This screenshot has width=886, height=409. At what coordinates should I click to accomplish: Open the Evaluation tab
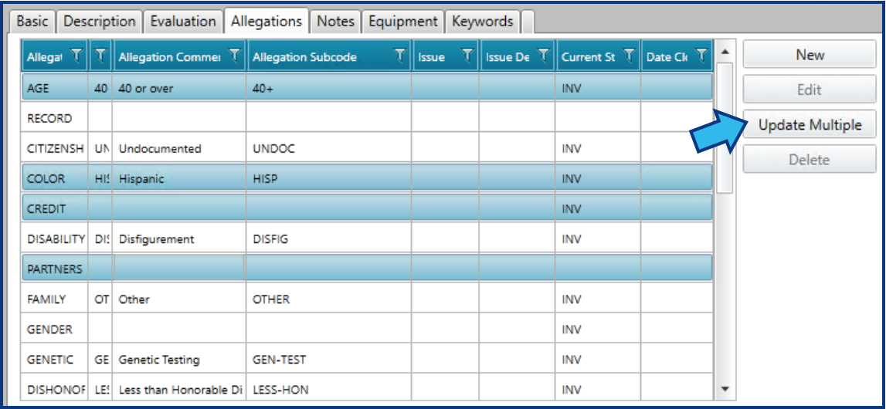pos(183,22)
